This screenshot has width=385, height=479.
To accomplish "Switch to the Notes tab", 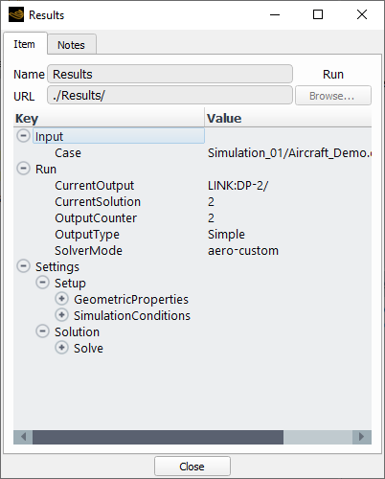I will [72, 45].
